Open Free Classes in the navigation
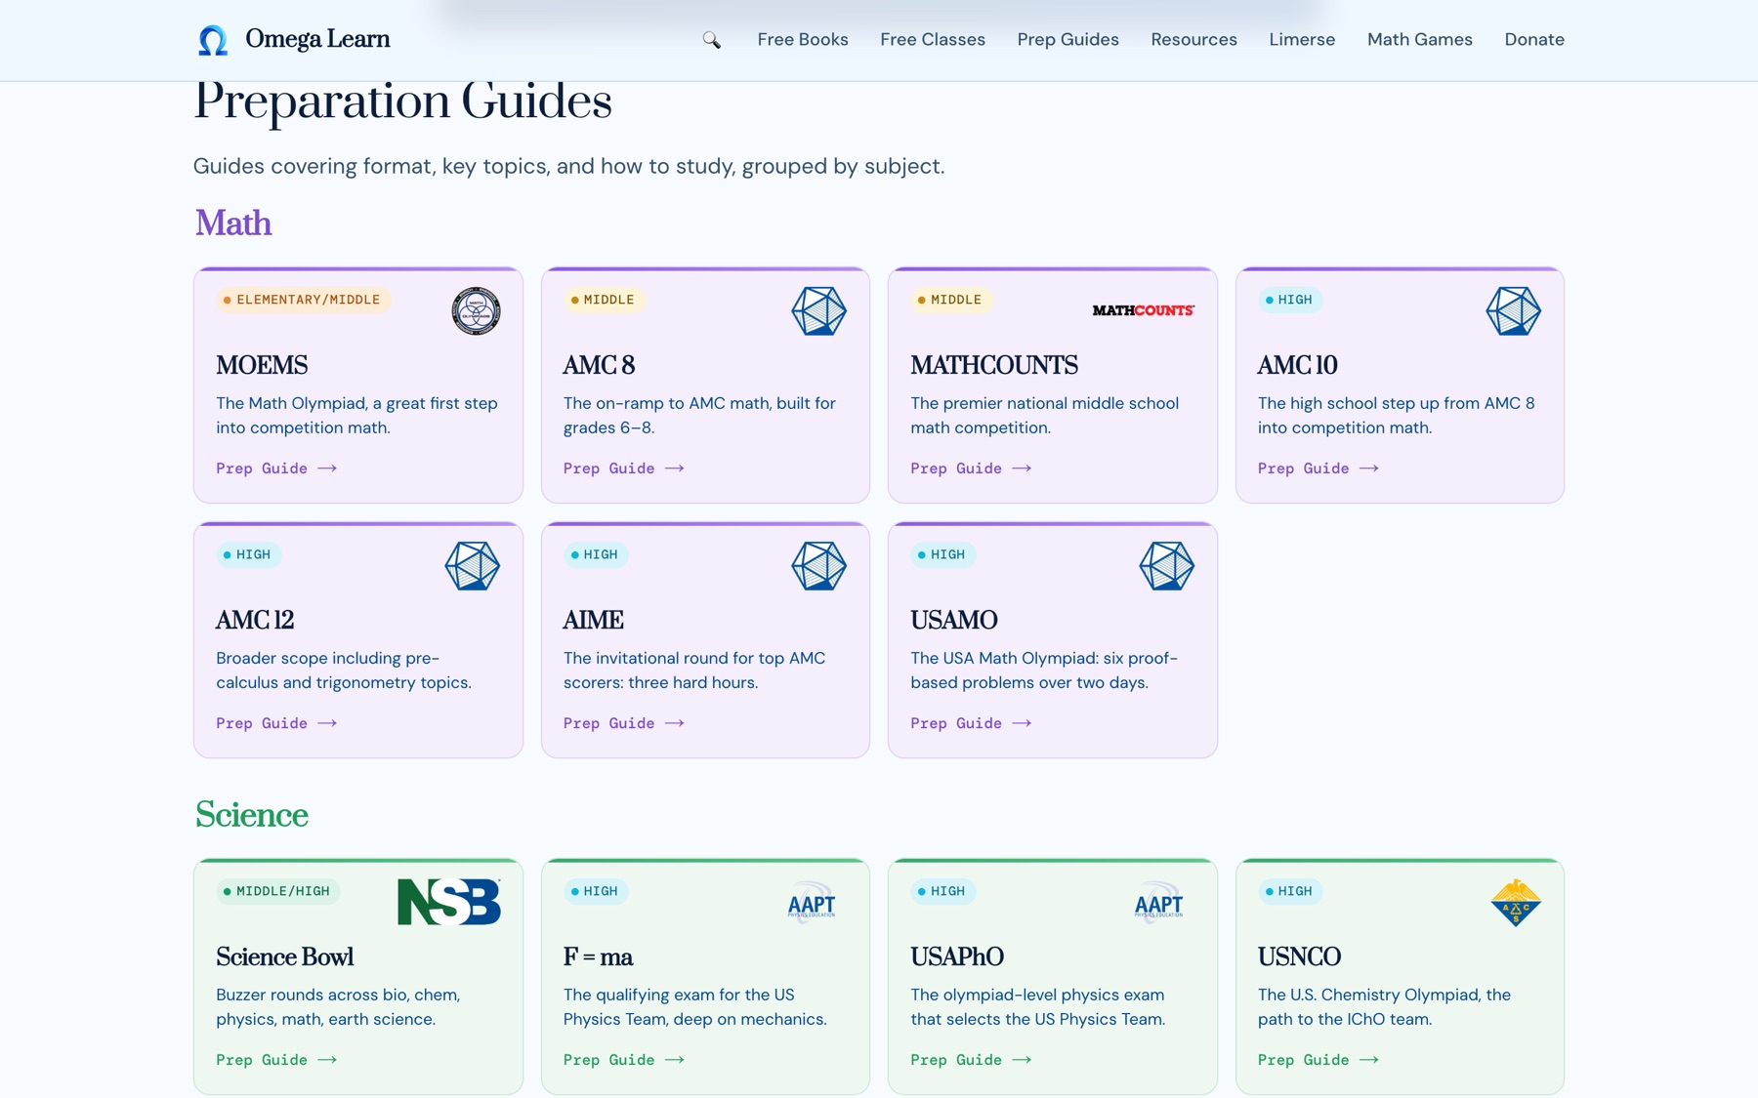1758x1098 pixels. point(933,40)
